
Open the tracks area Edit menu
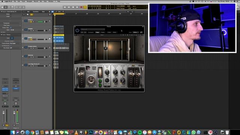click(x=28, y=12)
